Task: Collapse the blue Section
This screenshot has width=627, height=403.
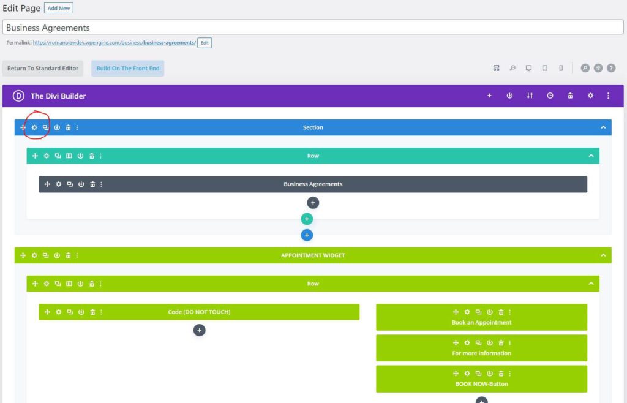Action: click(x=603, y=127)
